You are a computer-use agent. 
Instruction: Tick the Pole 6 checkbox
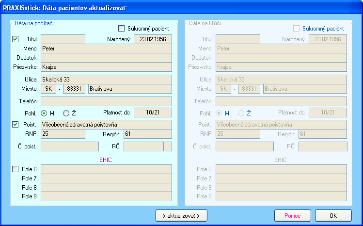pos(15,169)
